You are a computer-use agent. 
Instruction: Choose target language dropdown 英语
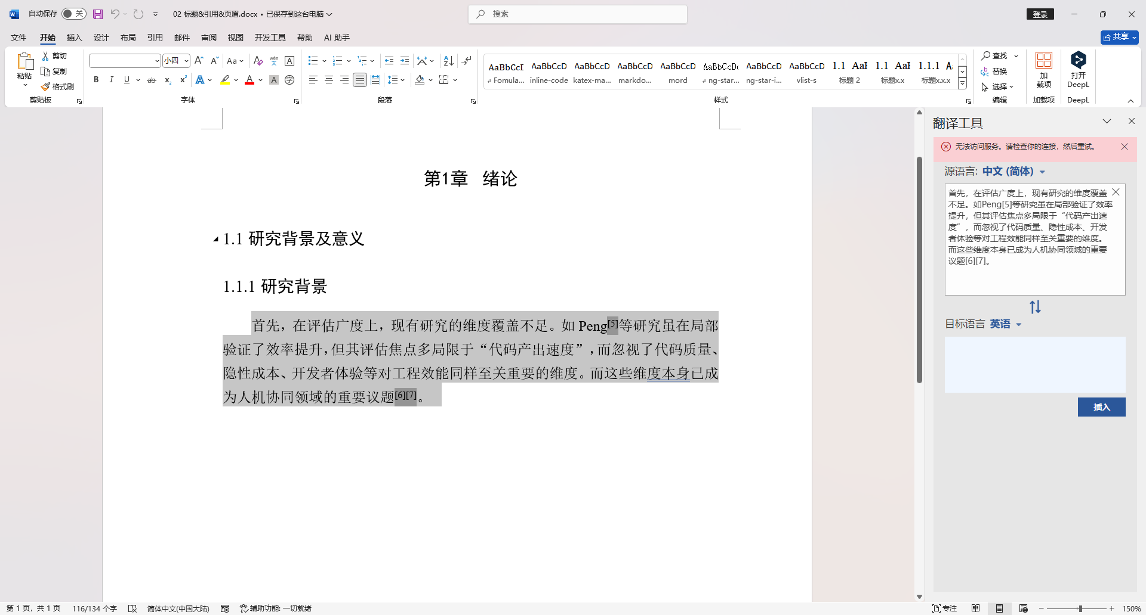click(1006, 324)
